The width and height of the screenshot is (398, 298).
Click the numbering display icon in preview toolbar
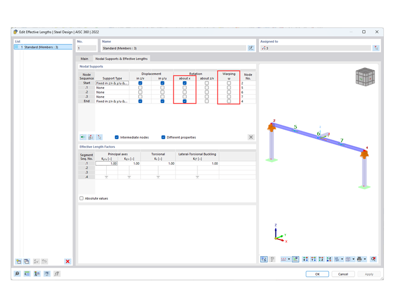pos(283,259)
